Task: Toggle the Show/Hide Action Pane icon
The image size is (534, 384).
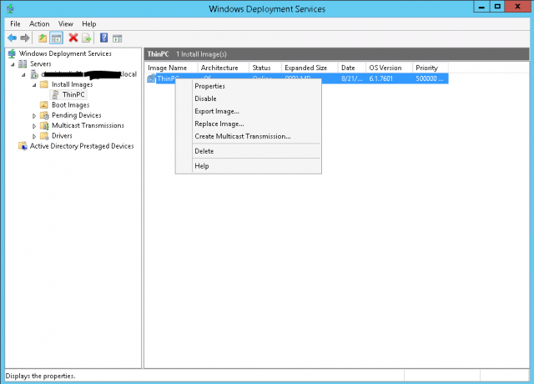Action: [118, 38]
